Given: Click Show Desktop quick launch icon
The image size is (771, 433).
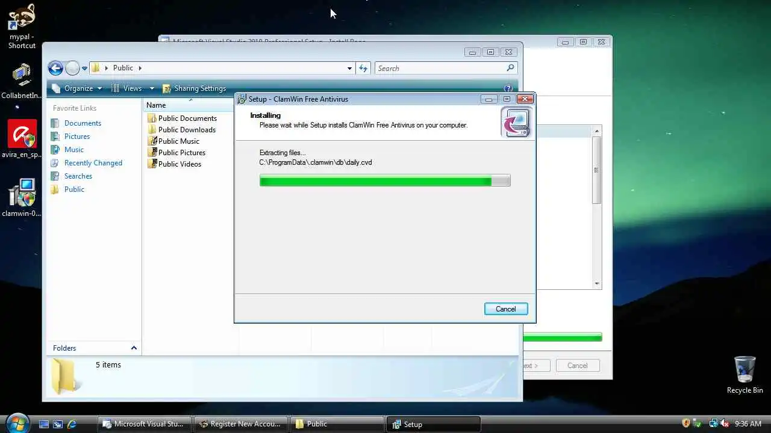Looking at the screenshot, I should point(43,424).
